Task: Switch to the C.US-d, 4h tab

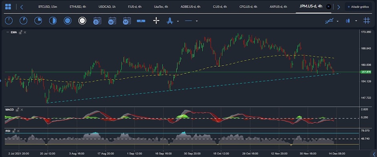Action: pyautogui.click(x=220, y=7)
